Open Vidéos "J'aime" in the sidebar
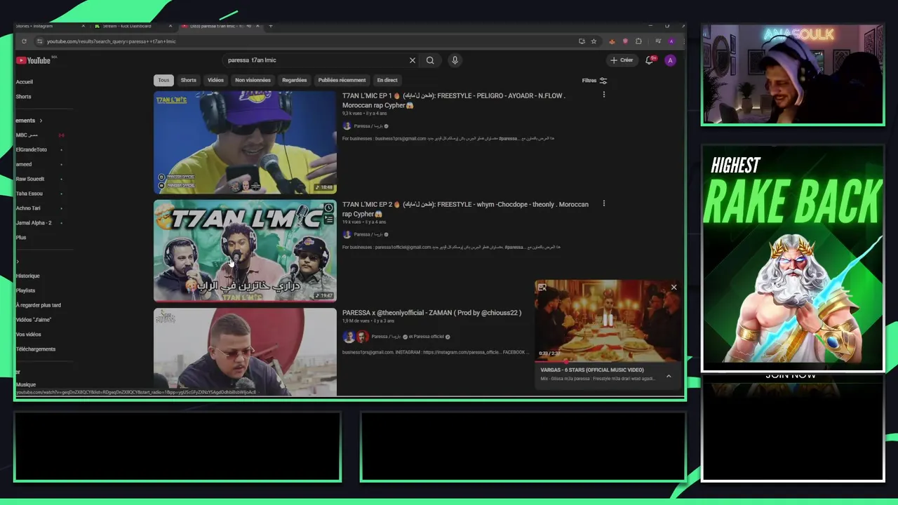This screenshot has width=898, height=505. (x=34, y=320)
